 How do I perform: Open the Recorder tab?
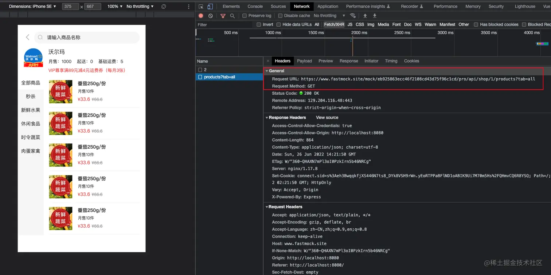412,7
